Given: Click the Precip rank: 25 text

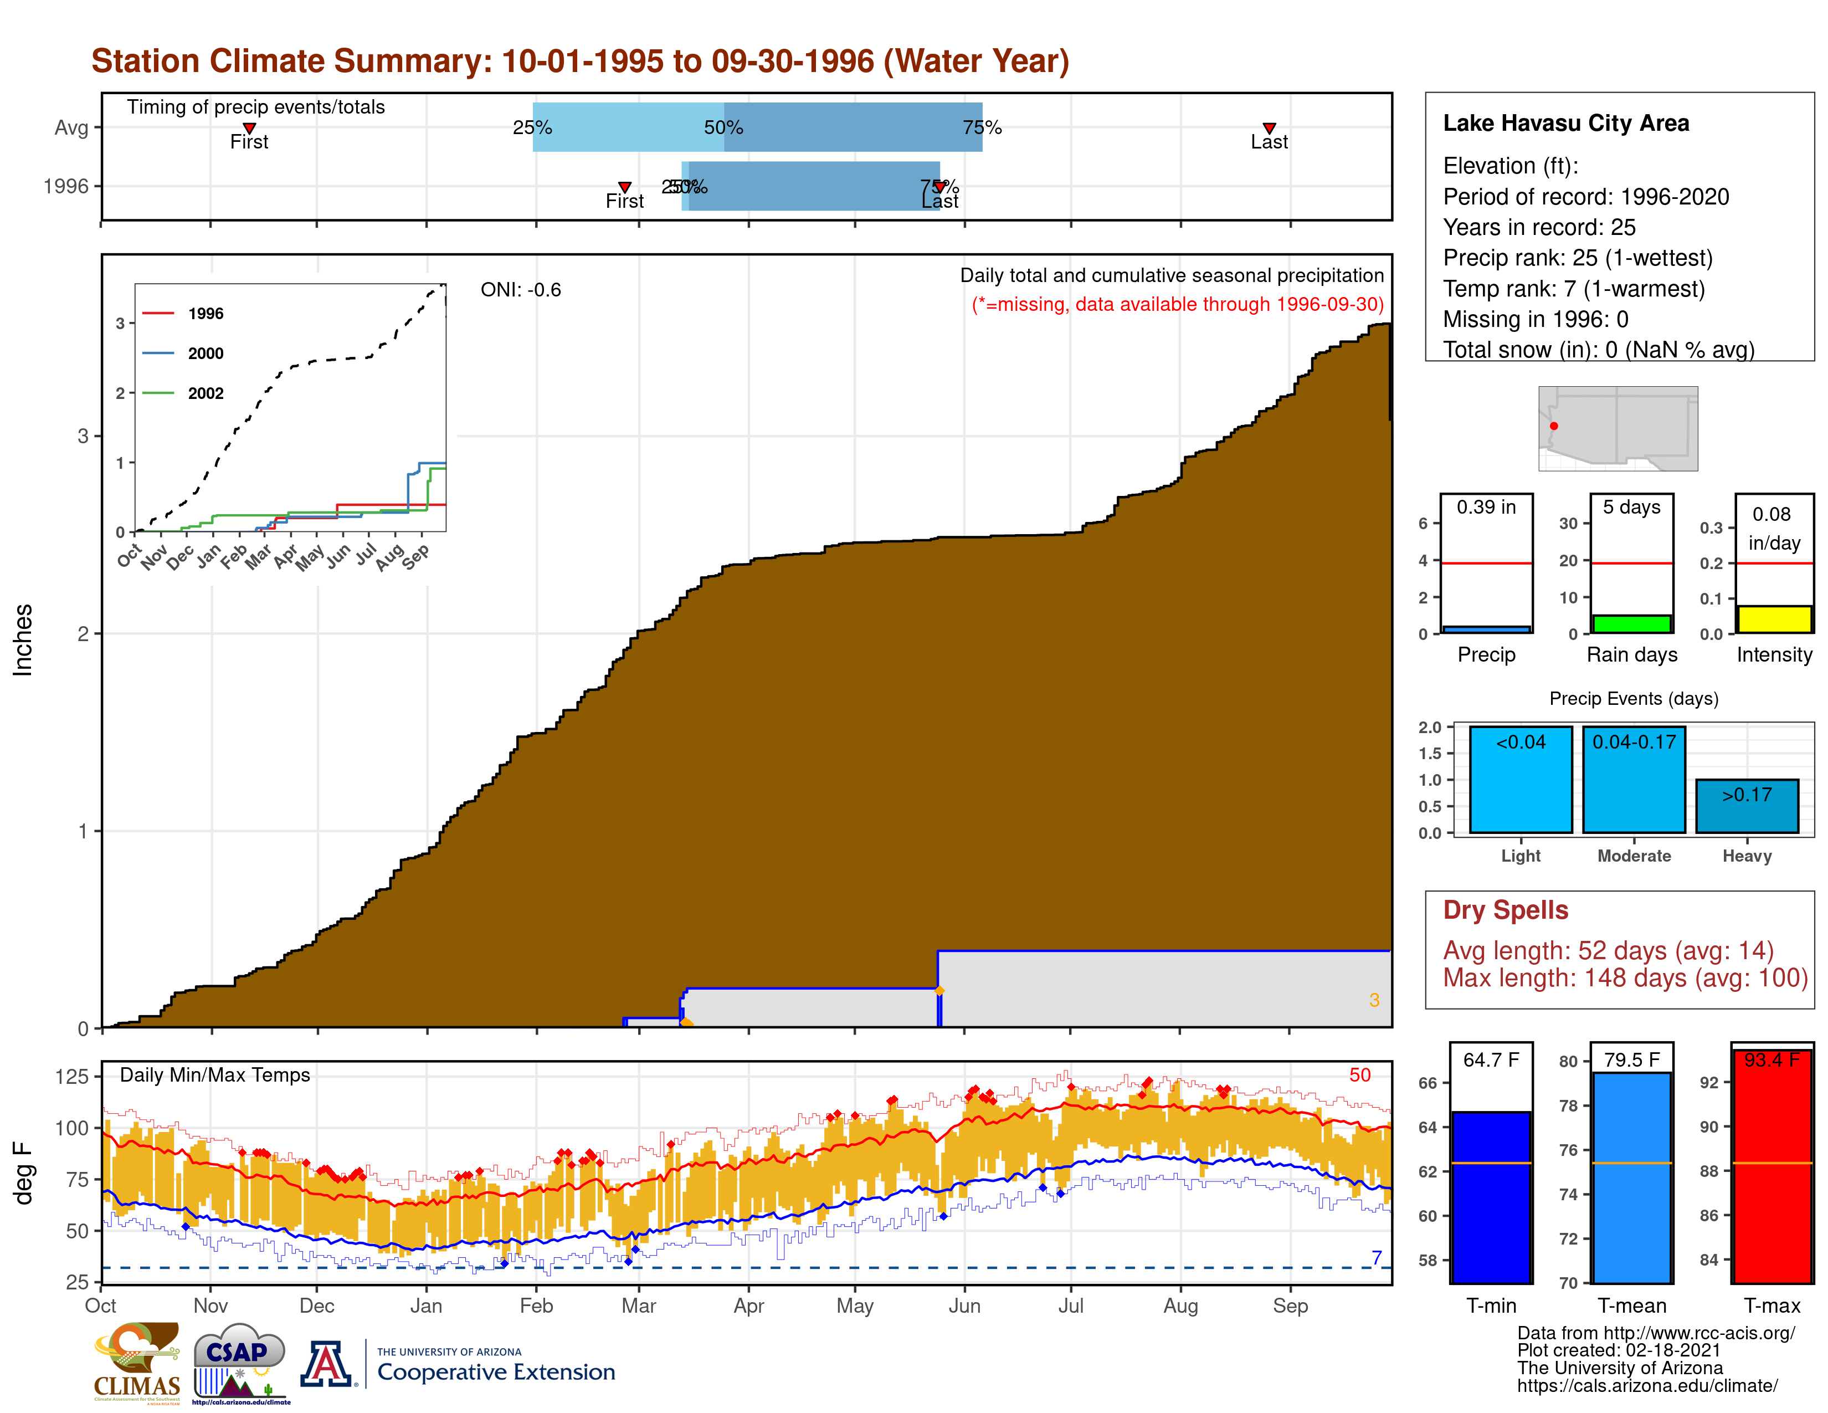Looking at the screenshot, I should click(1578, 258).
